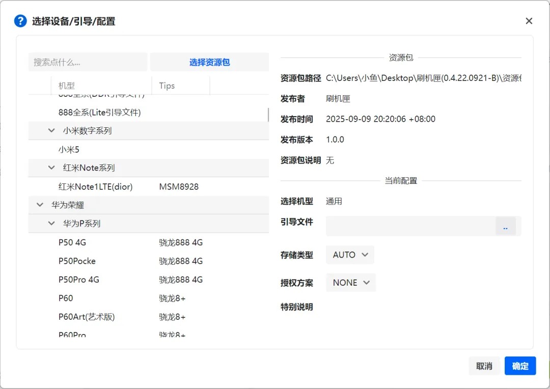Click the release time '2025-09-09 20:20:06 +08:00'

380,119
